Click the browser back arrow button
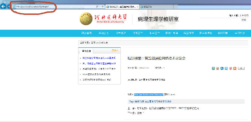Screen dimensions: 251x122 (x=3, y=6)
